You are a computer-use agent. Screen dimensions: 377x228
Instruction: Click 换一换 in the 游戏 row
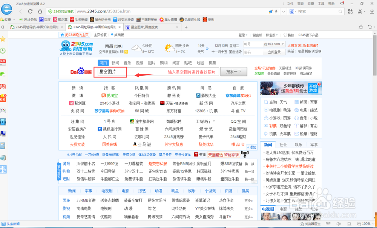coord(249,164)
